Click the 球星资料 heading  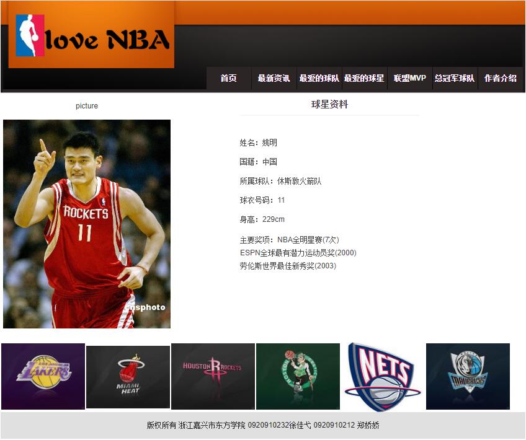pyautogui.click(x=329, y=105)
